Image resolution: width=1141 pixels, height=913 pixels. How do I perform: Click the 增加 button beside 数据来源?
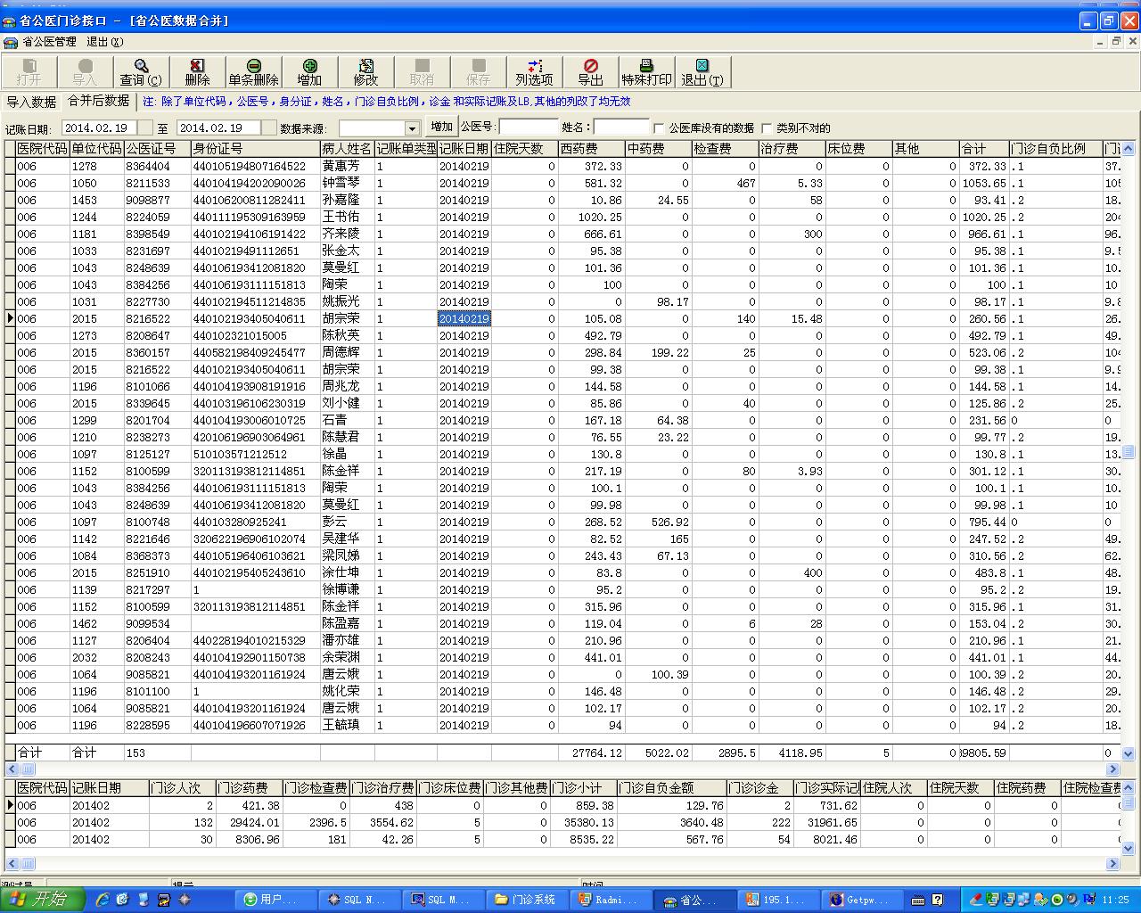[x=441, y=127]
